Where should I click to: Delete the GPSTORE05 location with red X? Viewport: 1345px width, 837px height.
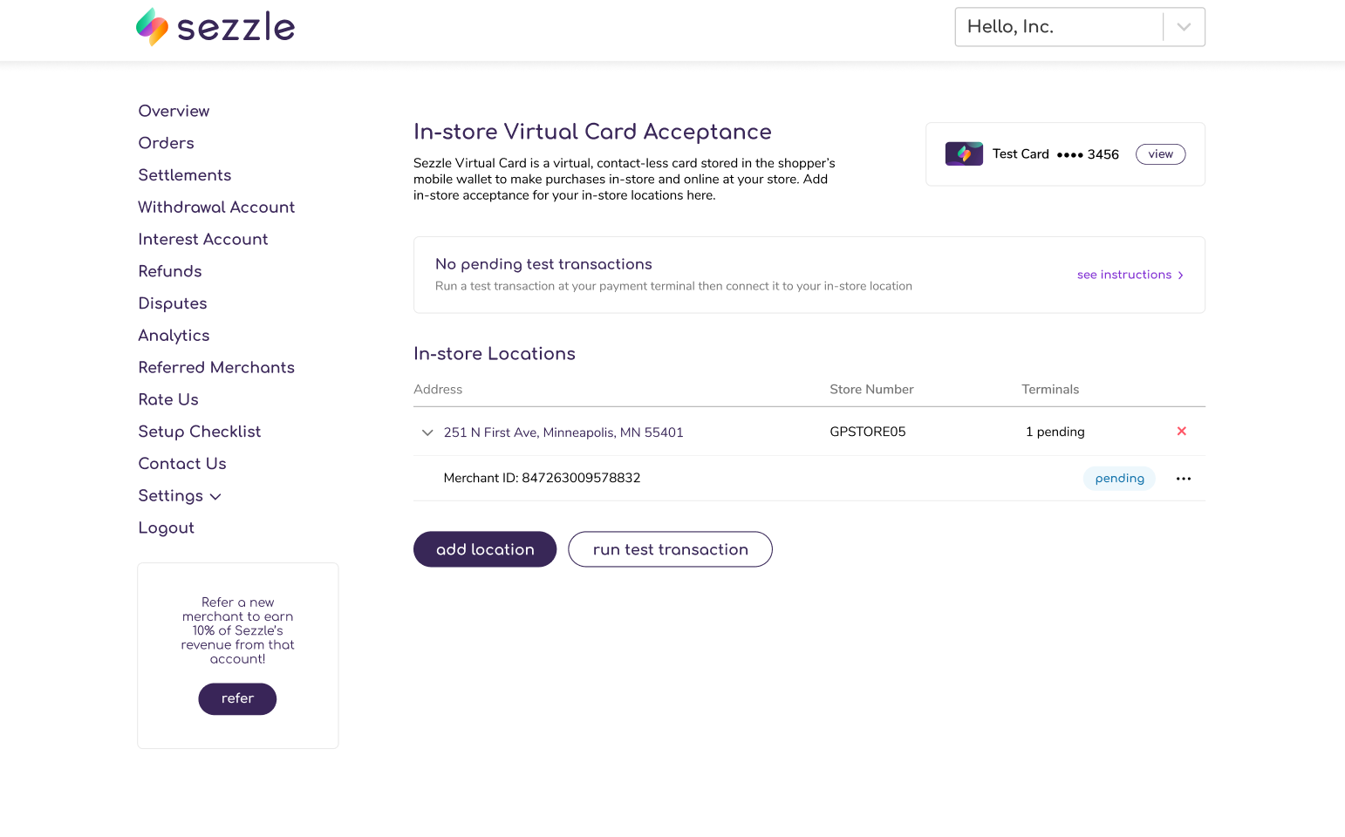coord(1182,432)
